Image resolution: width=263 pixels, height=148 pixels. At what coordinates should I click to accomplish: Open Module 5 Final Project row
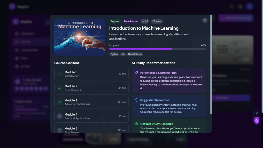(x=92, y=129)
